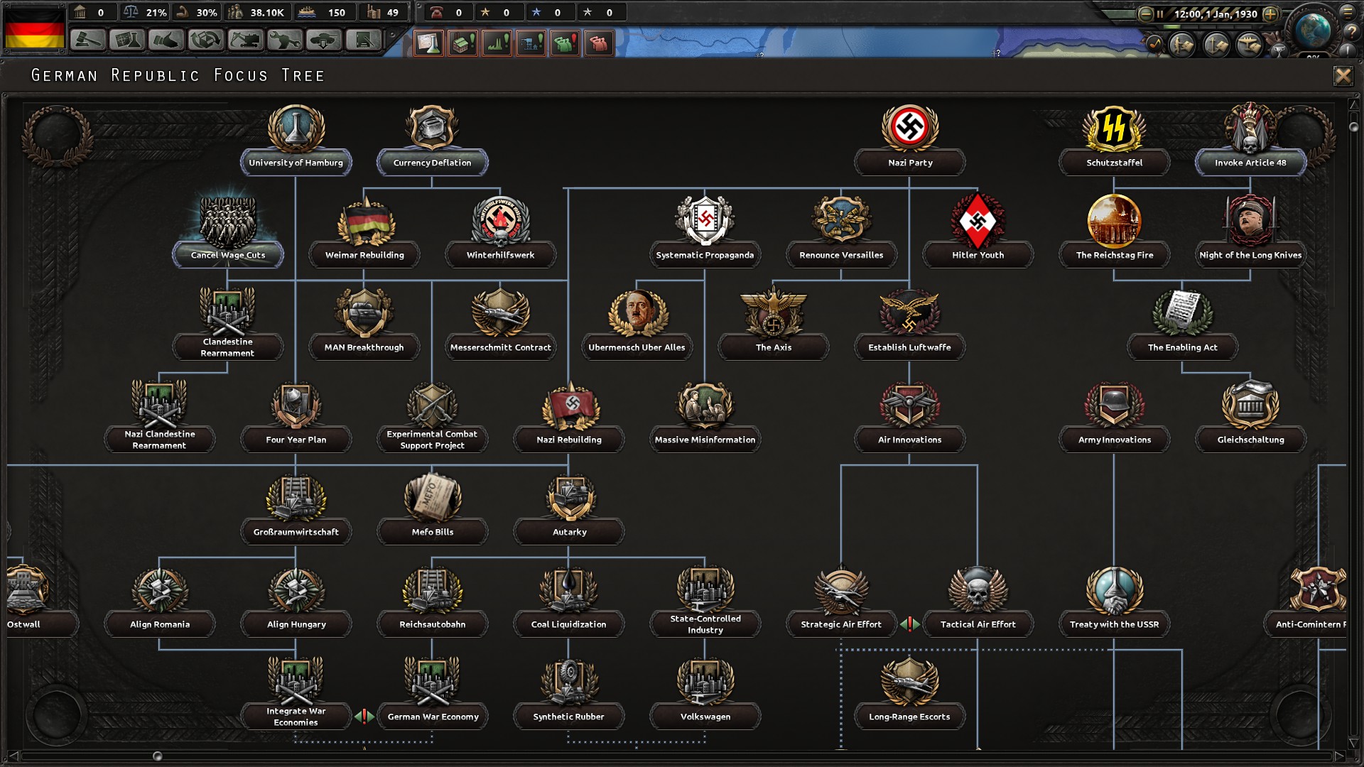Image resolution: width=1364 pixels, height=767 pixels.
Task: Click the horizontal scrollbar thumb
Action: click(158, 756)
